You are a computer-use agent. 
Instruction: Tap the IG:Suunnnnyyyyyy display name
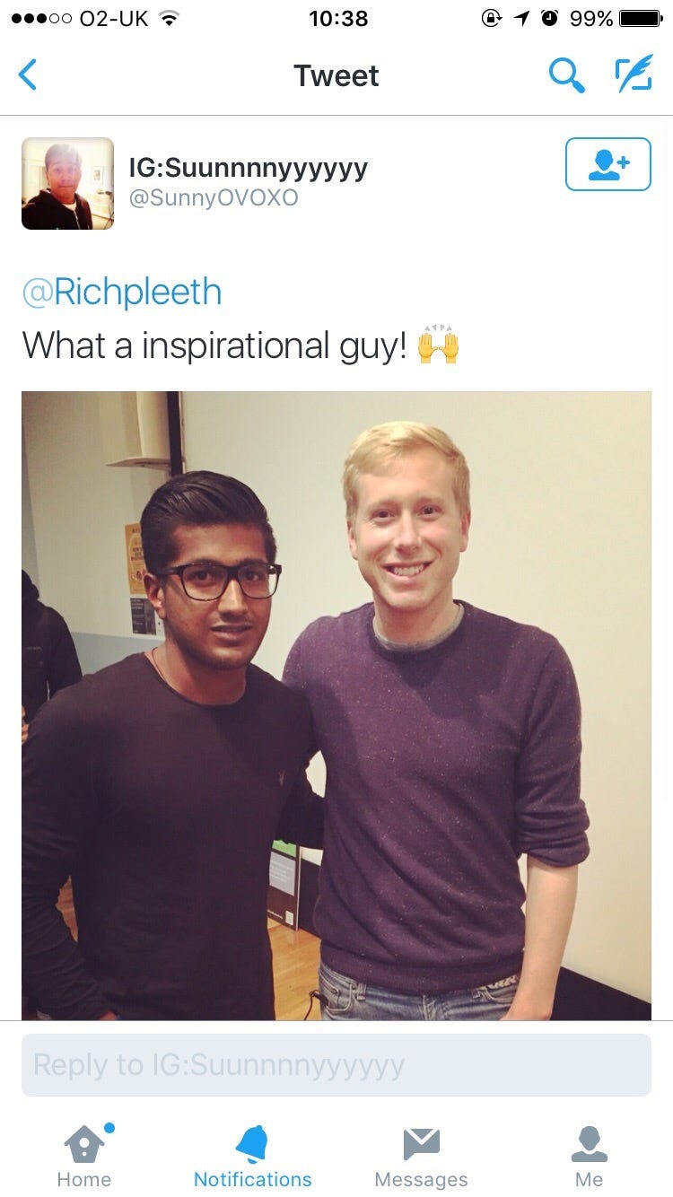click(249, 168)
